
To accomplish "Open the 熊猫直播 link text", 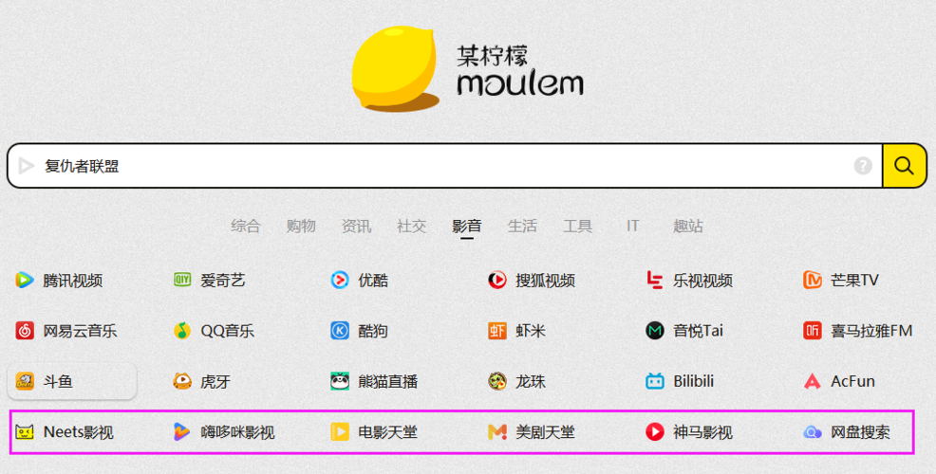I will (388, 382).
